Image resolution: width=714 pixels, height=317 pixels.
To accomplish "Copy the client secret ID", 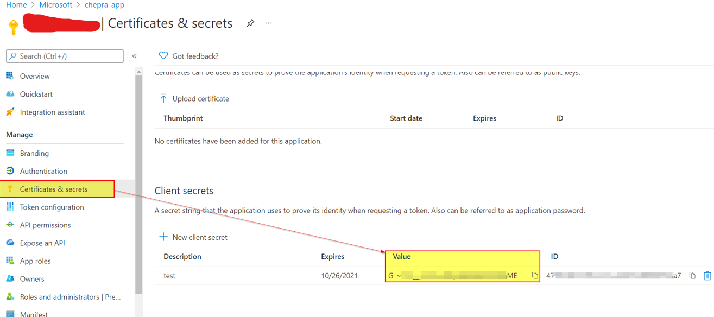I will pyautogui.click(x=692, y=275).
